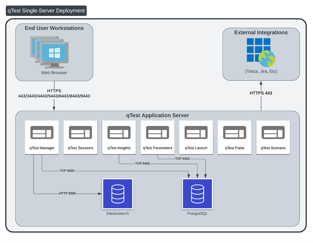The width and height of the screenshot is (313, 243).
Task: Click the External Integrations grid globe icon
Action: [x=261, y=53]
